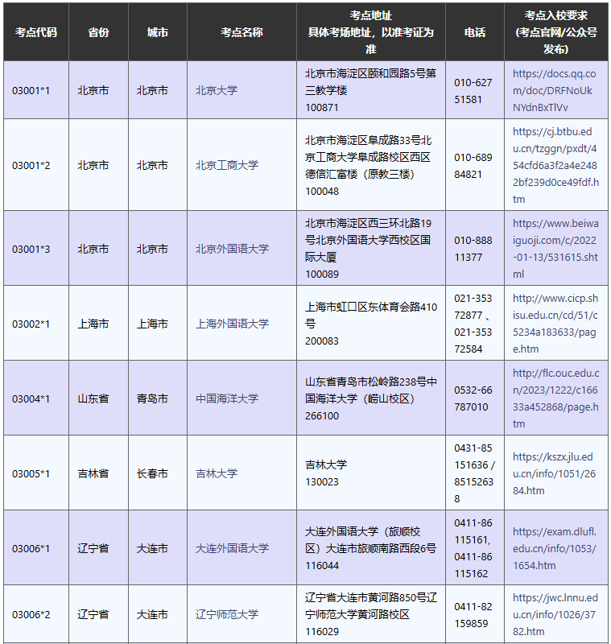Select test center code 03006*1

pyautogui.click(x=31, y=548)
